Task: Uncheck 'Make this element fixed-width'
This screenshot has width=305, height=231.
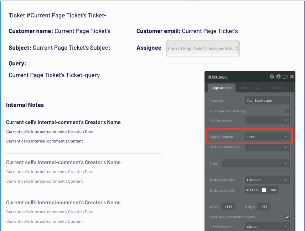Action: (287, 217)
